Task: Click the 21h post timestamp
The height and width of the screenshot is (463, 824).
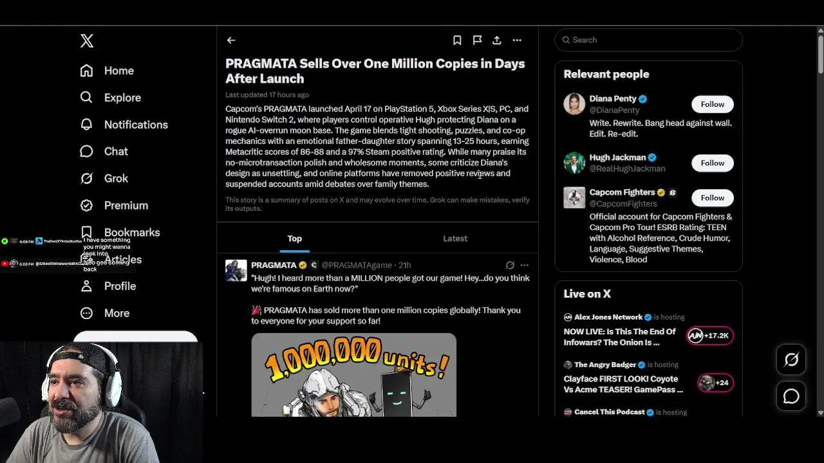Action: (x=405, y=265)
